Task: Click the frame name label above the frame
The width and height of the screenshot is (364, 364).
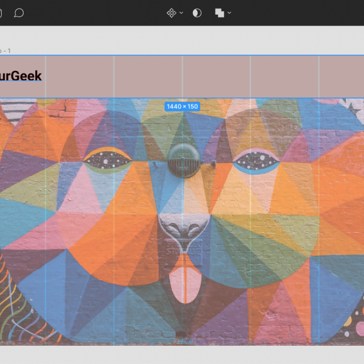Action: pyautogui.click(x=5, y=51)
